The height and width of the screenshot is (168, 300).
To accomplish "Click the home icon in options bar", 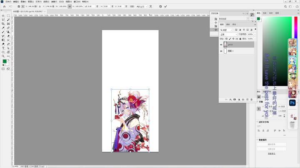I will (x=5, y=7).
